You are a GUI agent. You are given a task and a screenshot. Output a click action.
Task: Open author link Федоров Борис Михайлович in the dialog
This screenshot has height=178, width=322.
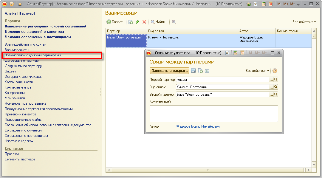point(198,126)
